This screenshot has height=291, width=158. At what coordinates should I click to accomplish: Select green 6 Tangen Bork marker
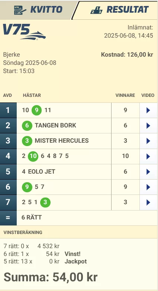point(27,126)
